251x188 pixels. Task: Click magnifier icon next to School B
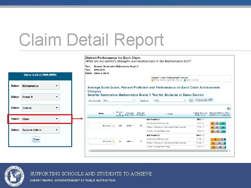(113, 141)
